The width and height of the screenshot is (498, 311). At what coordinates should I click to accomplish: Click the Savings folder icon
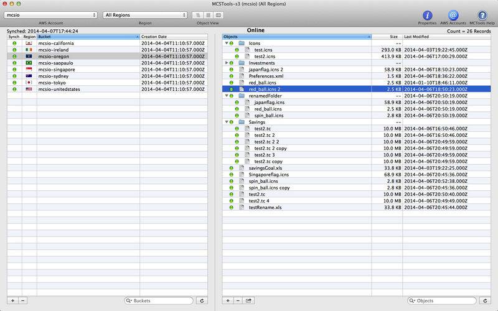tap(242, 122)
